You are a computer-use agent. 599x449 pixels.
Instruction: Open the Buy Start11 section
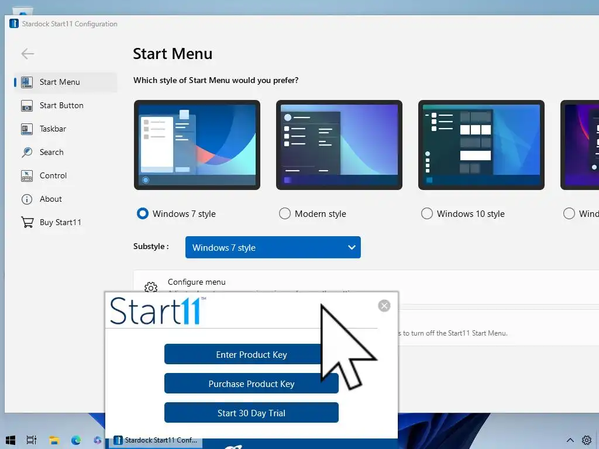66,223
